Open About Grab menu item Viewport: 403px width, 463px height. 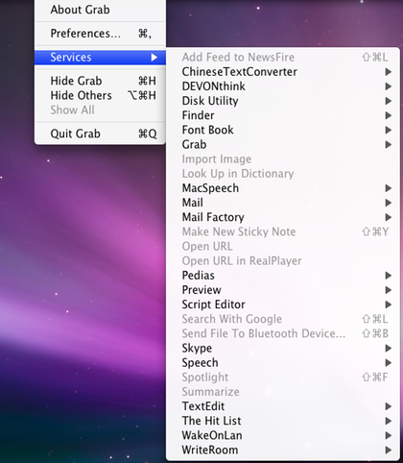(100, 10)
